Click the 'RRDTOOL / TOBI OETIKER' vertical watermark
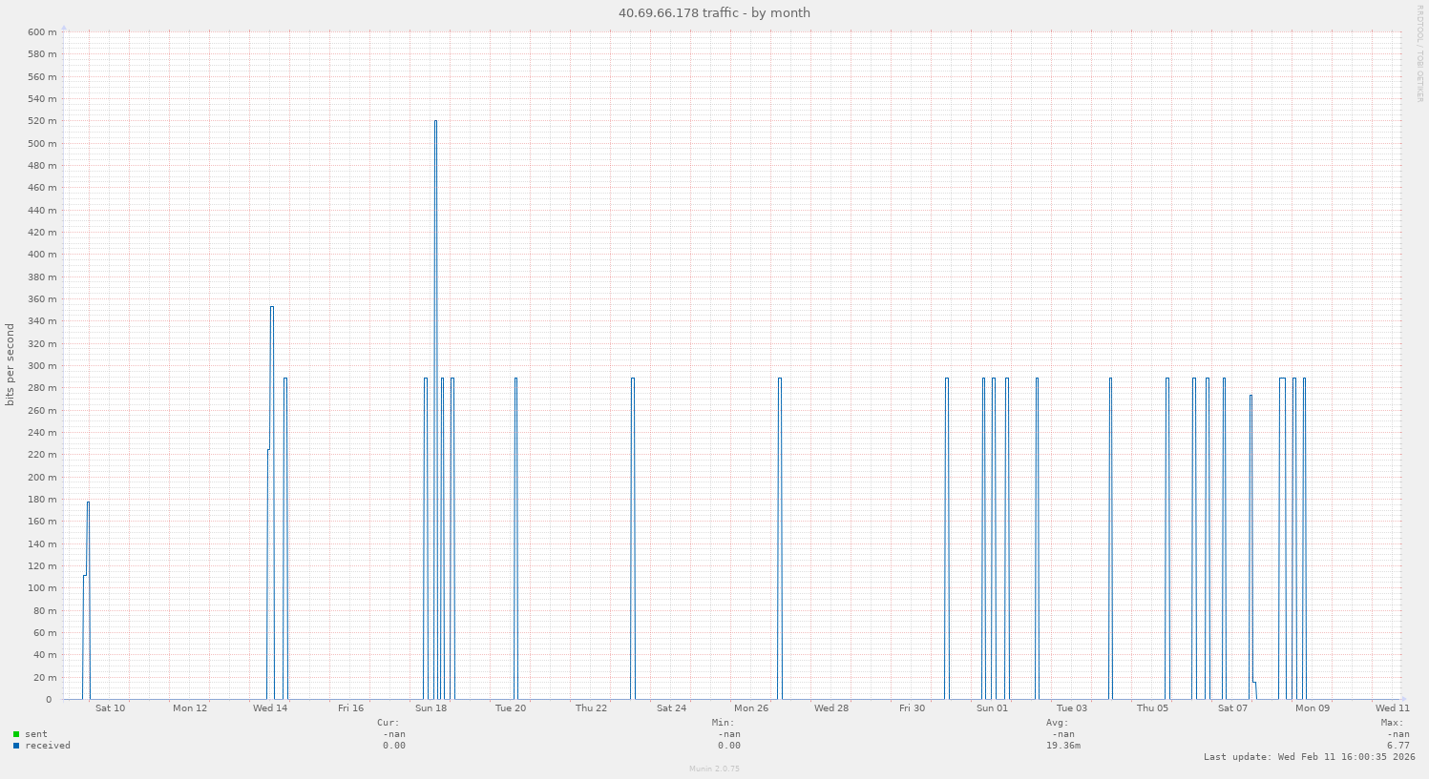Viewport: 1429px width, 779px height. click(1419, 52)
